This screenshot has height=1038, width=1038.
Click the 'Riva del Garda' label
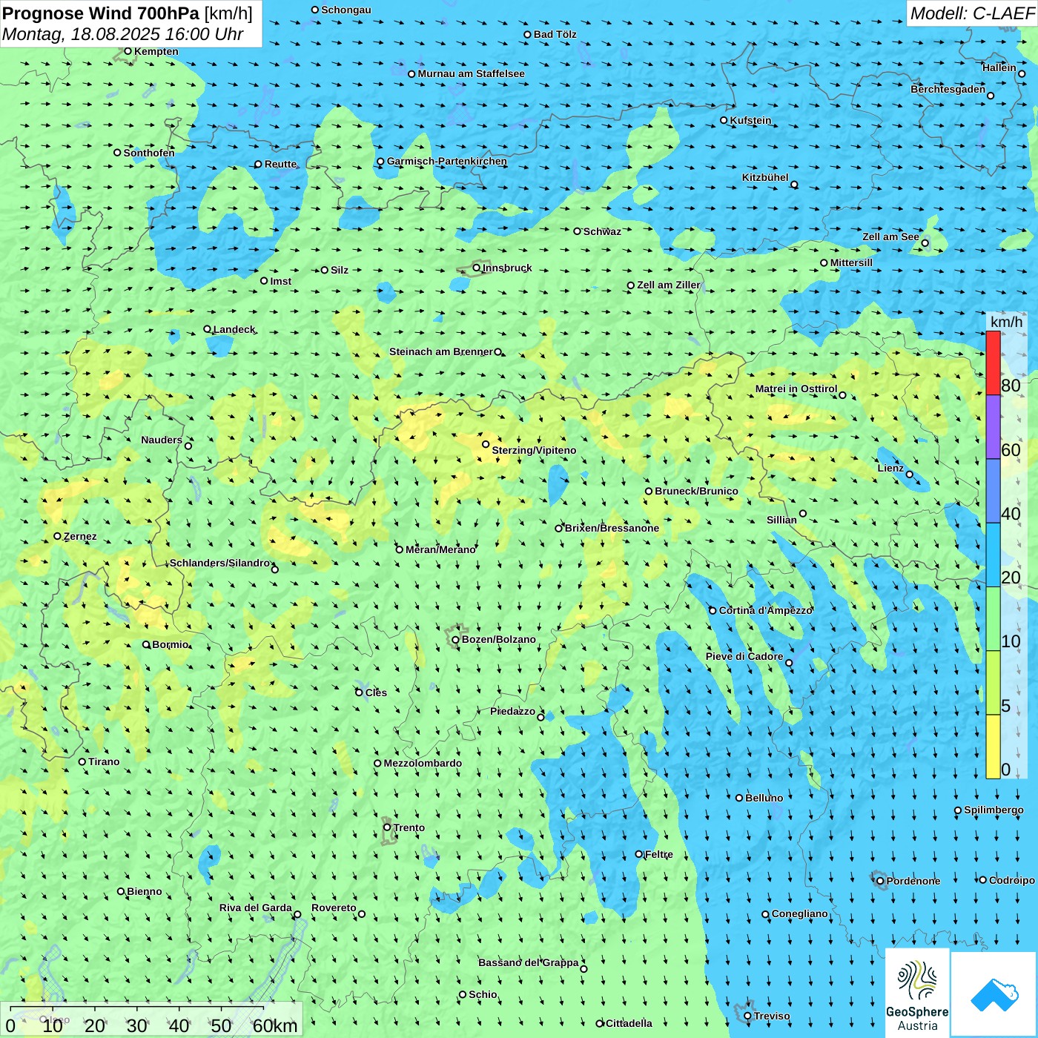click(256, 908)
